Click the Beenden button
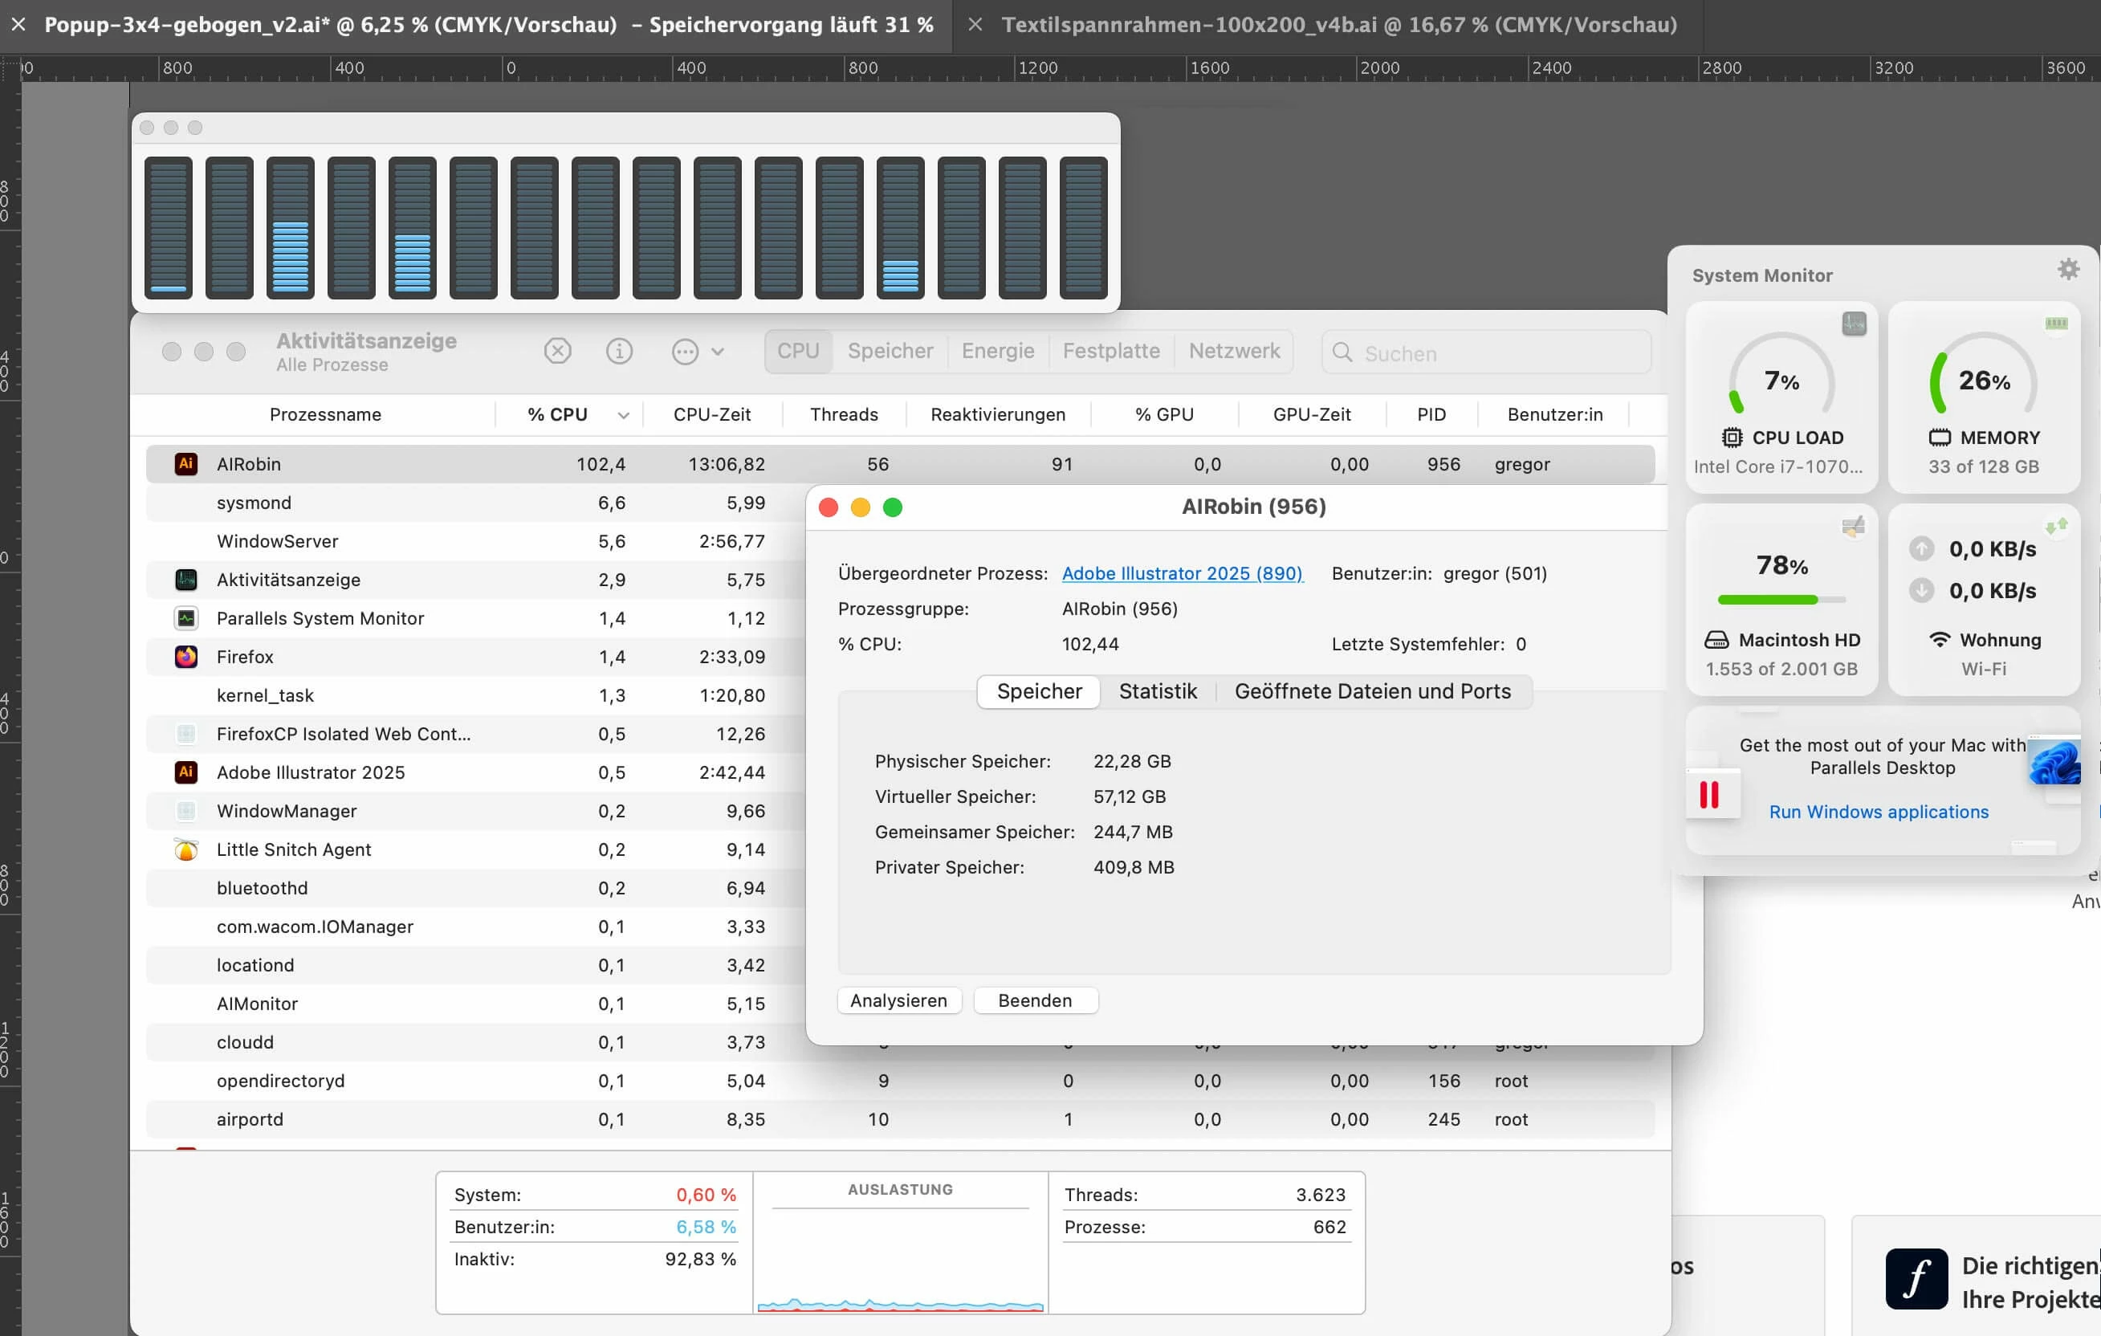This screenshot has width=2101, height=1336. [1034, 1001]
